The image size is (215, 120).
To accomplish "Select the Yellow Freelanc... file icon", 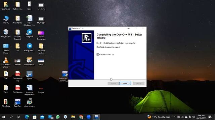I will (x=41, y=35).
